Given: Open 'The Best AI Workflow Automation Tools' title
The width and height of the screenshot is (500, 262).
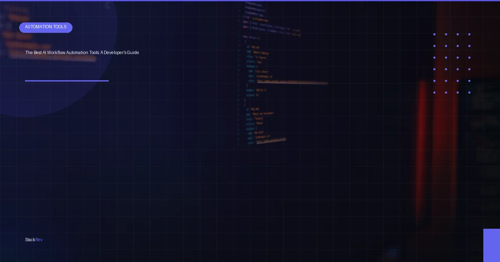Looking at the screenshot, I should pyautogui.click(x=82, y=53).
